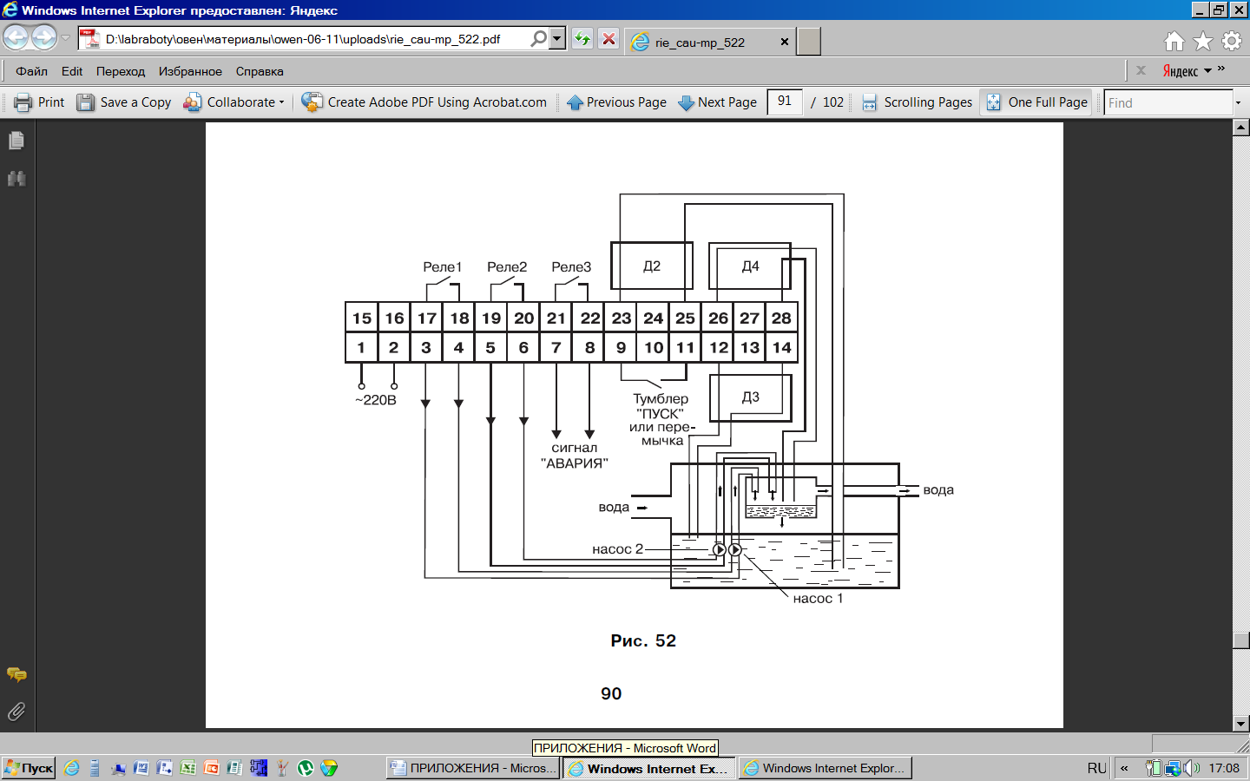
Task: Refresh the page with the green arrows
Action: [x=582, y=39]
